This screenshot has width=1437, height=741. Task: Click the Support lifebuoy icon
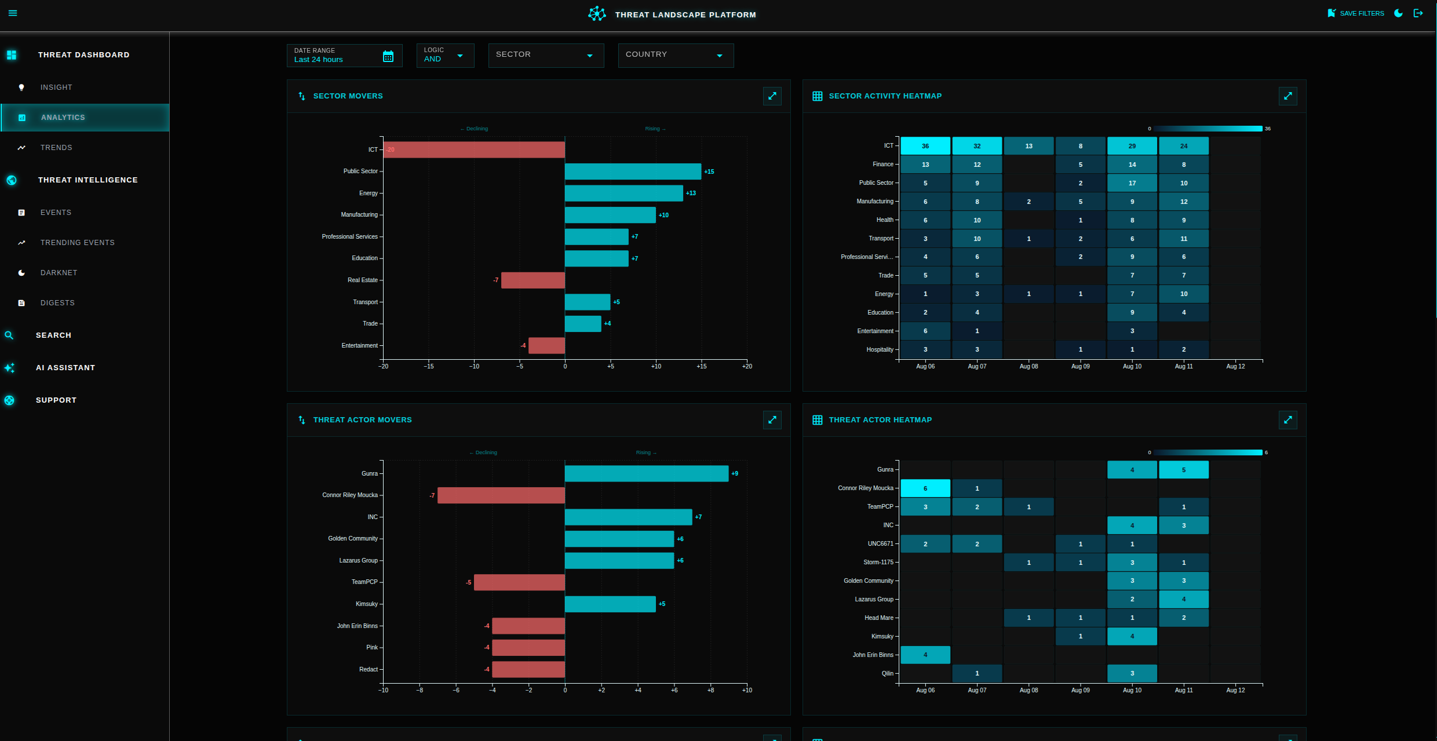(x=9, y=400)
